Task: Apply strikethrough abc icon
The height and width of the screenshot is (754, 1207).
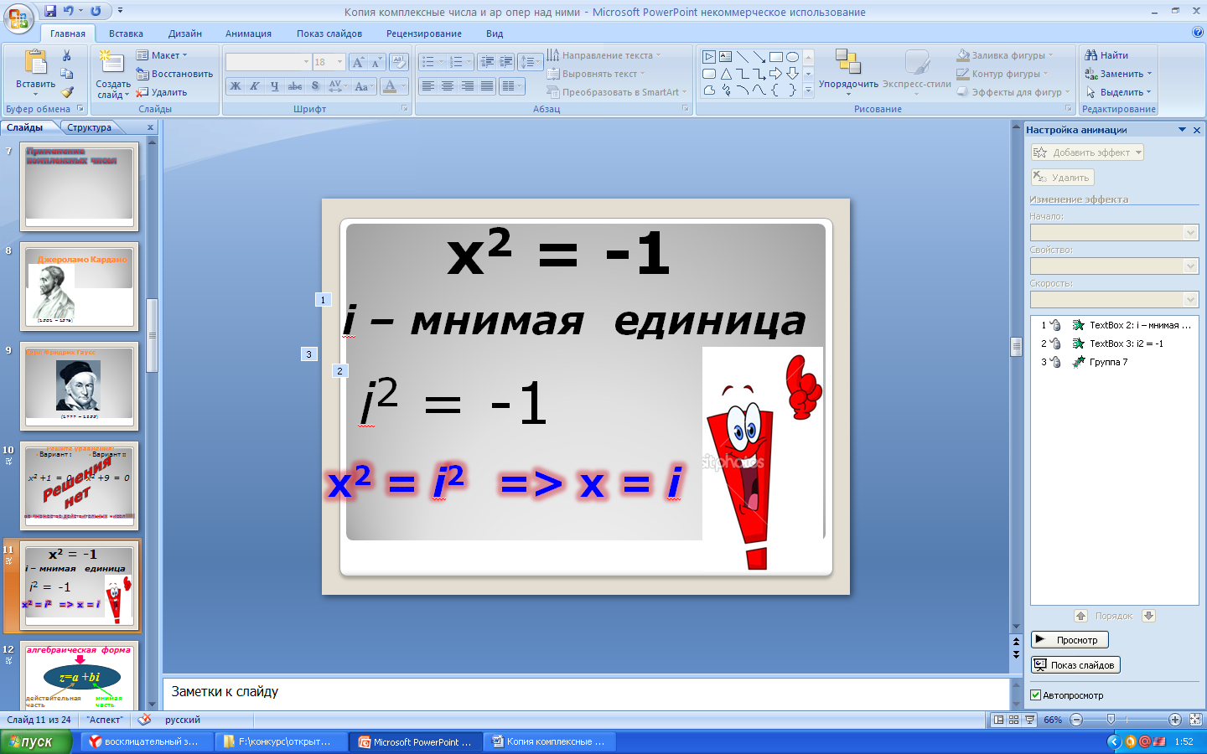Action: [x=294, y=86]
